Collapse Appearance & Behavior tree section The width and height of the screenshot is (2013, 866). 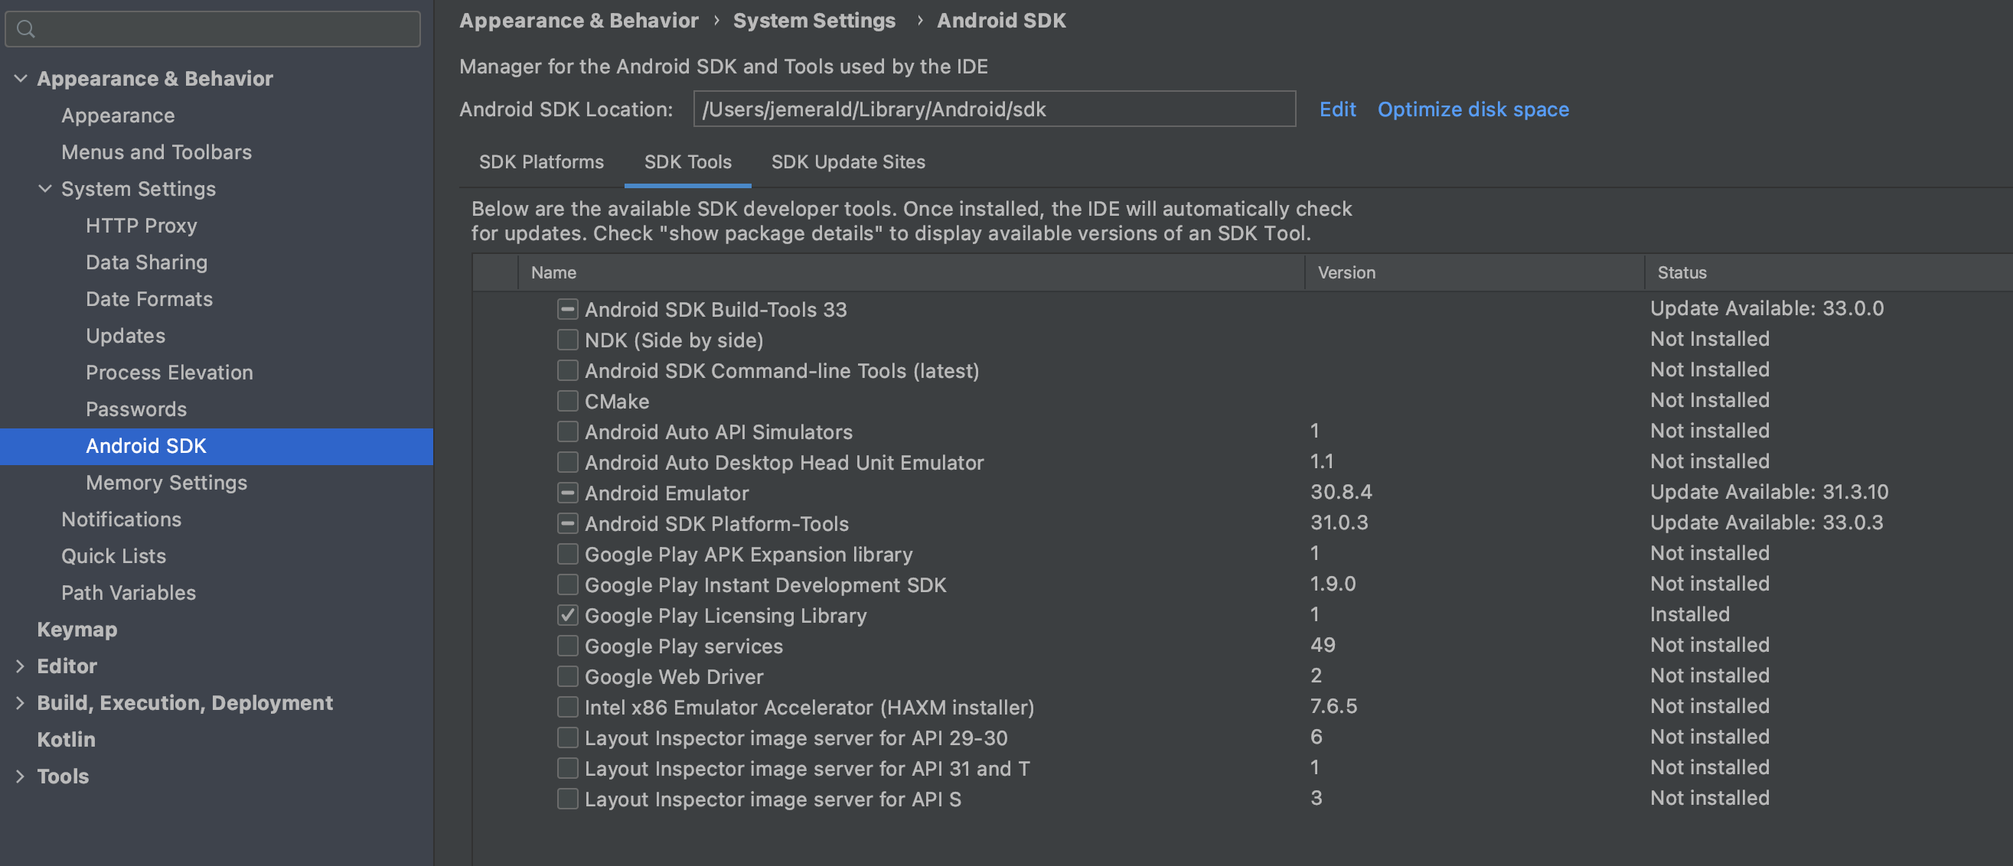21,78
